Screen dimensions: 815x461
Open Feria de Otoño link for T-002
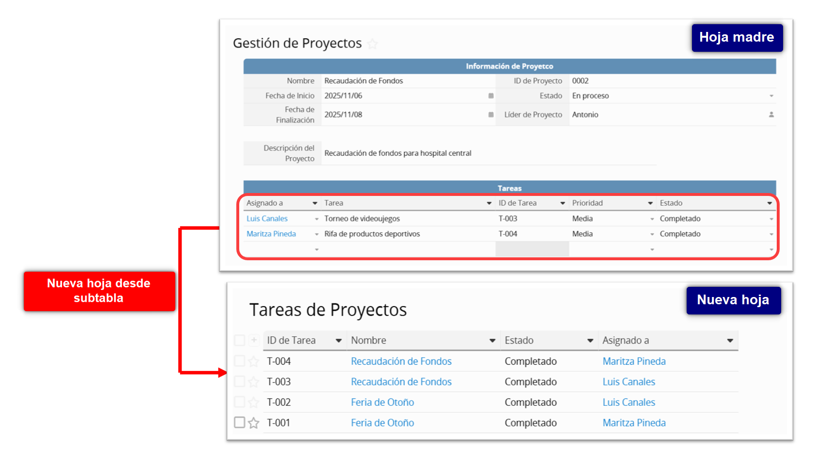[x=382, y=402]
